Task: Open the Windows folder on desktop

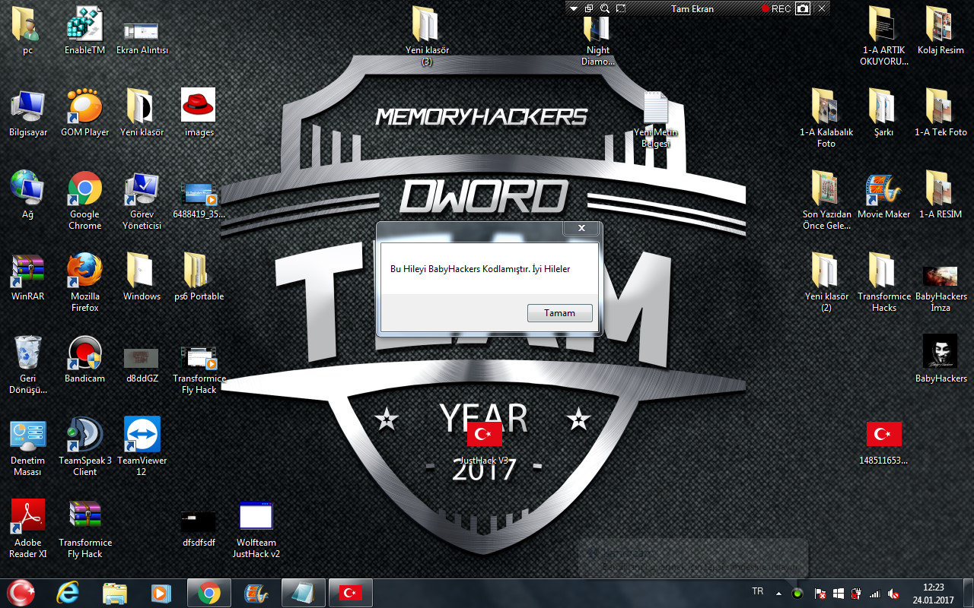Action: (142, 277)
